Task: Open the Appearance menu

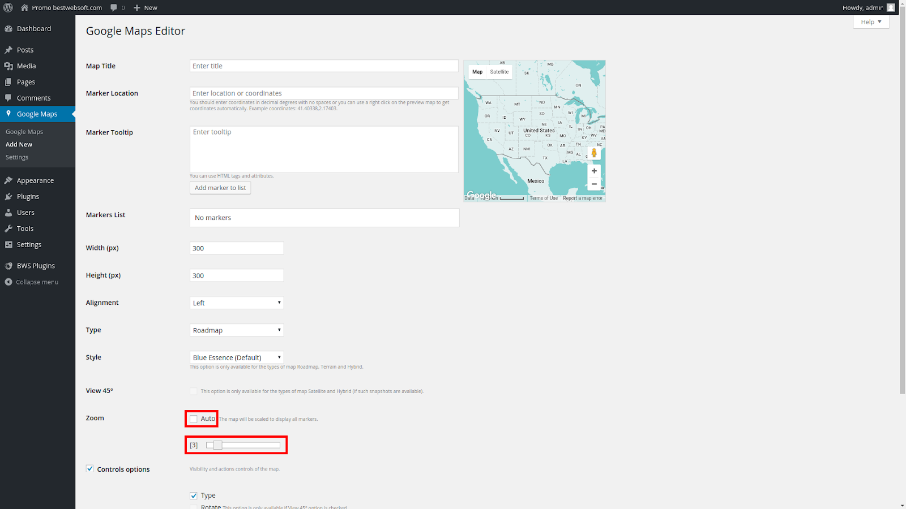Action: point(35,180)
